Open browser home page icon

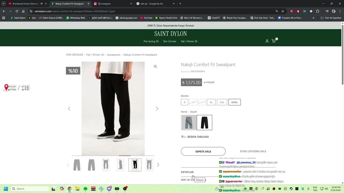[23, 11]
